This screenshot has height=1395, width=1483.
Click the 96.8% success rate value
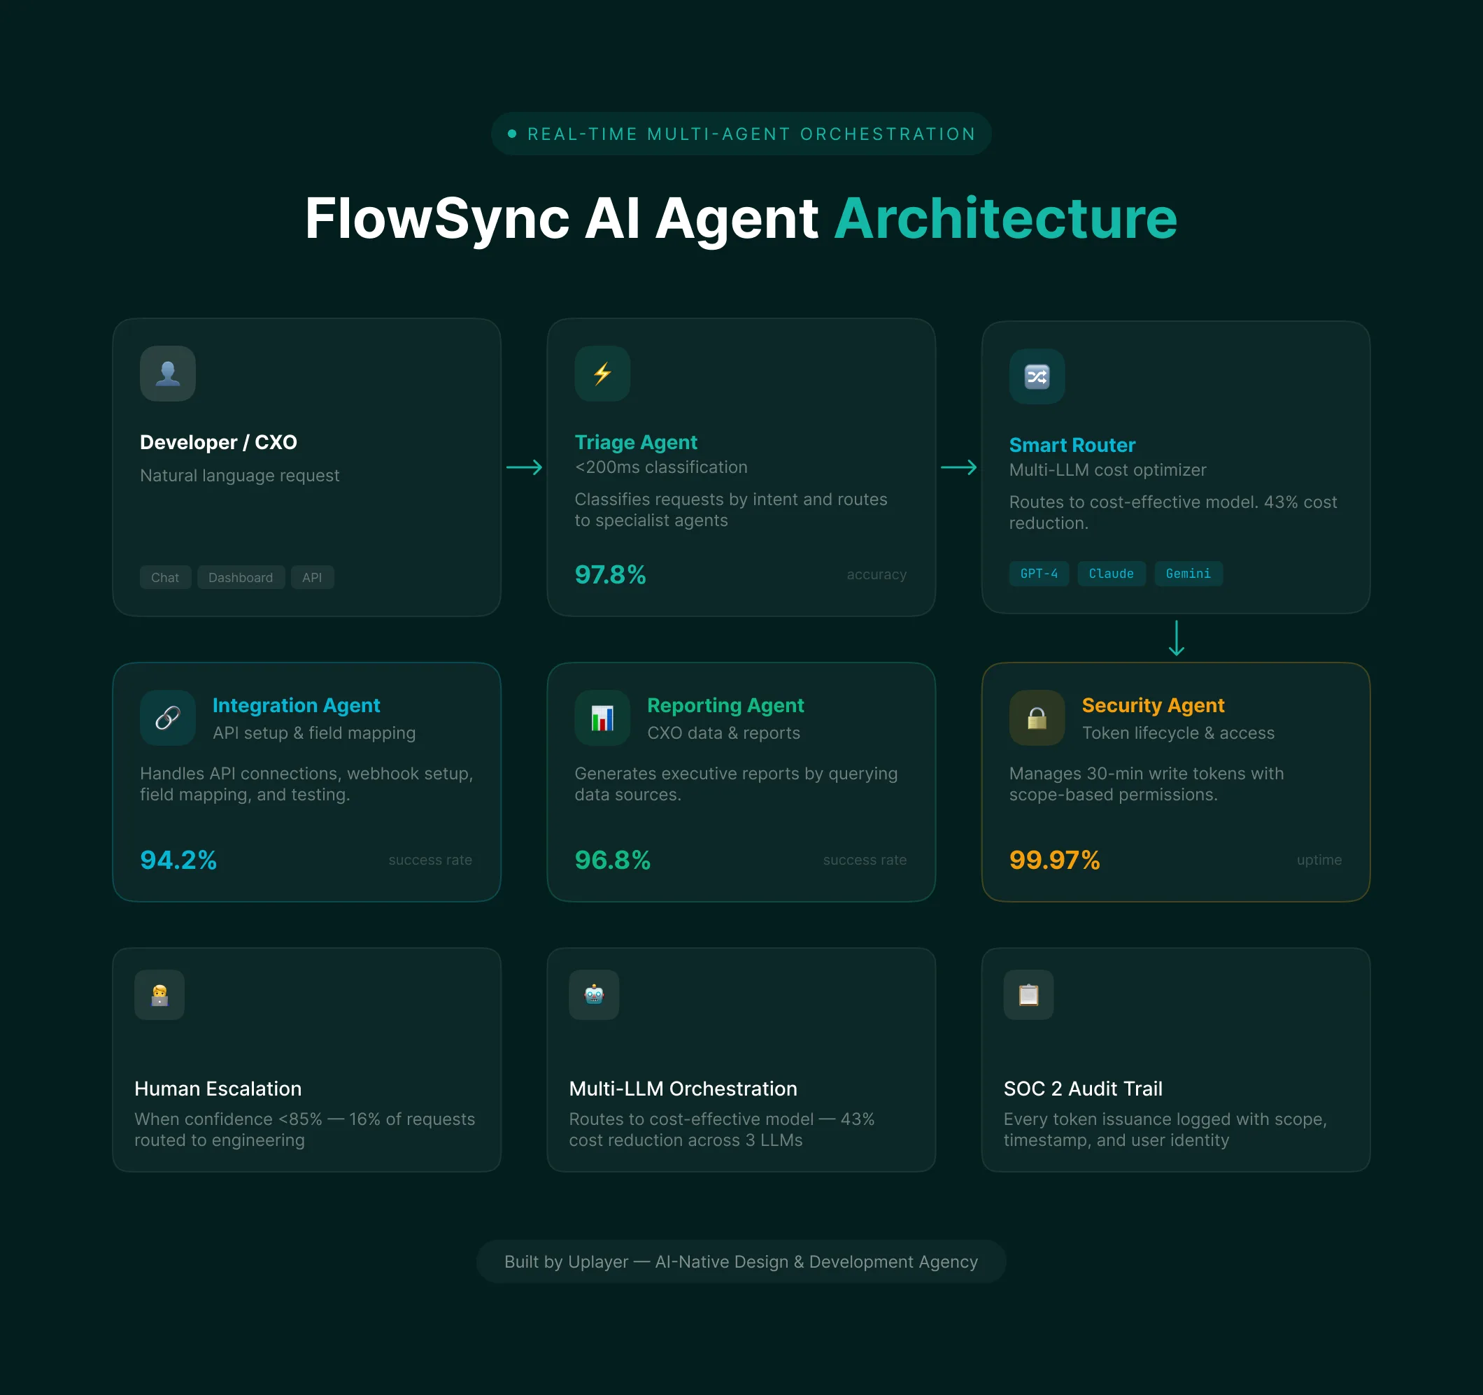pyautogui.click(x=613, y=860)
